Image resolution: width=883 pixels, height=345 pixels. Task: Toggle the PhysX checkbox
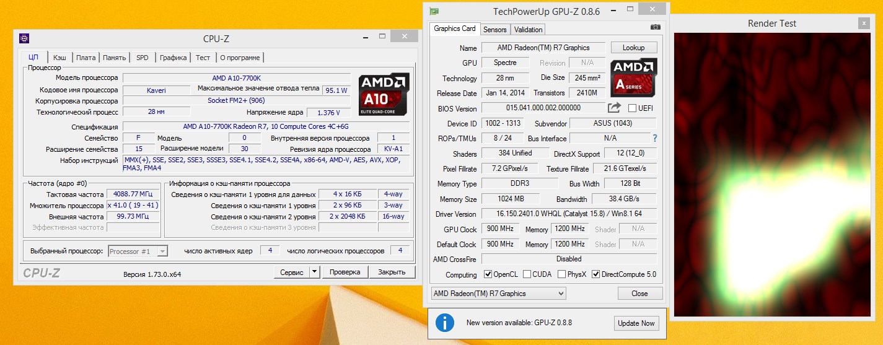coord(561,274)
